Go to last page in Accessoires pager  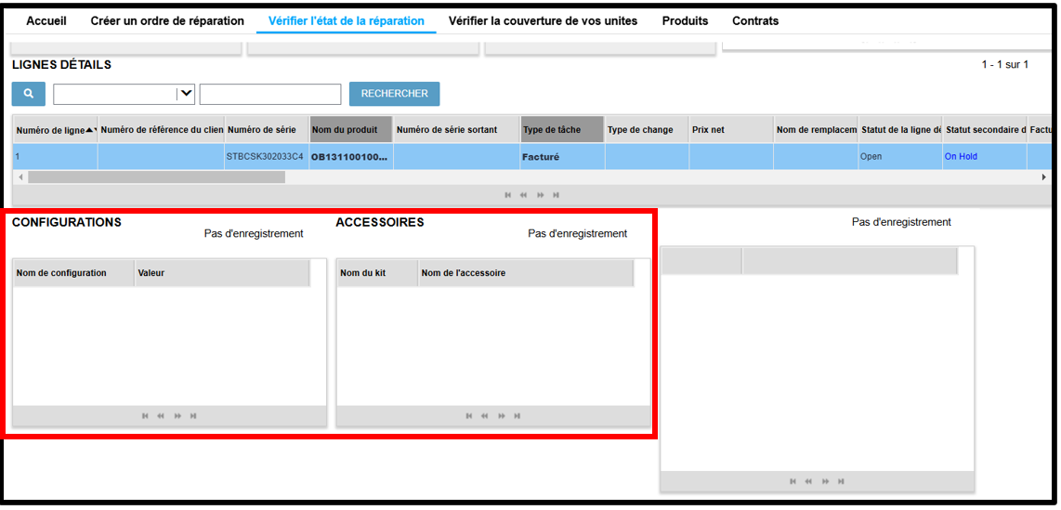(x=517, y=416)
